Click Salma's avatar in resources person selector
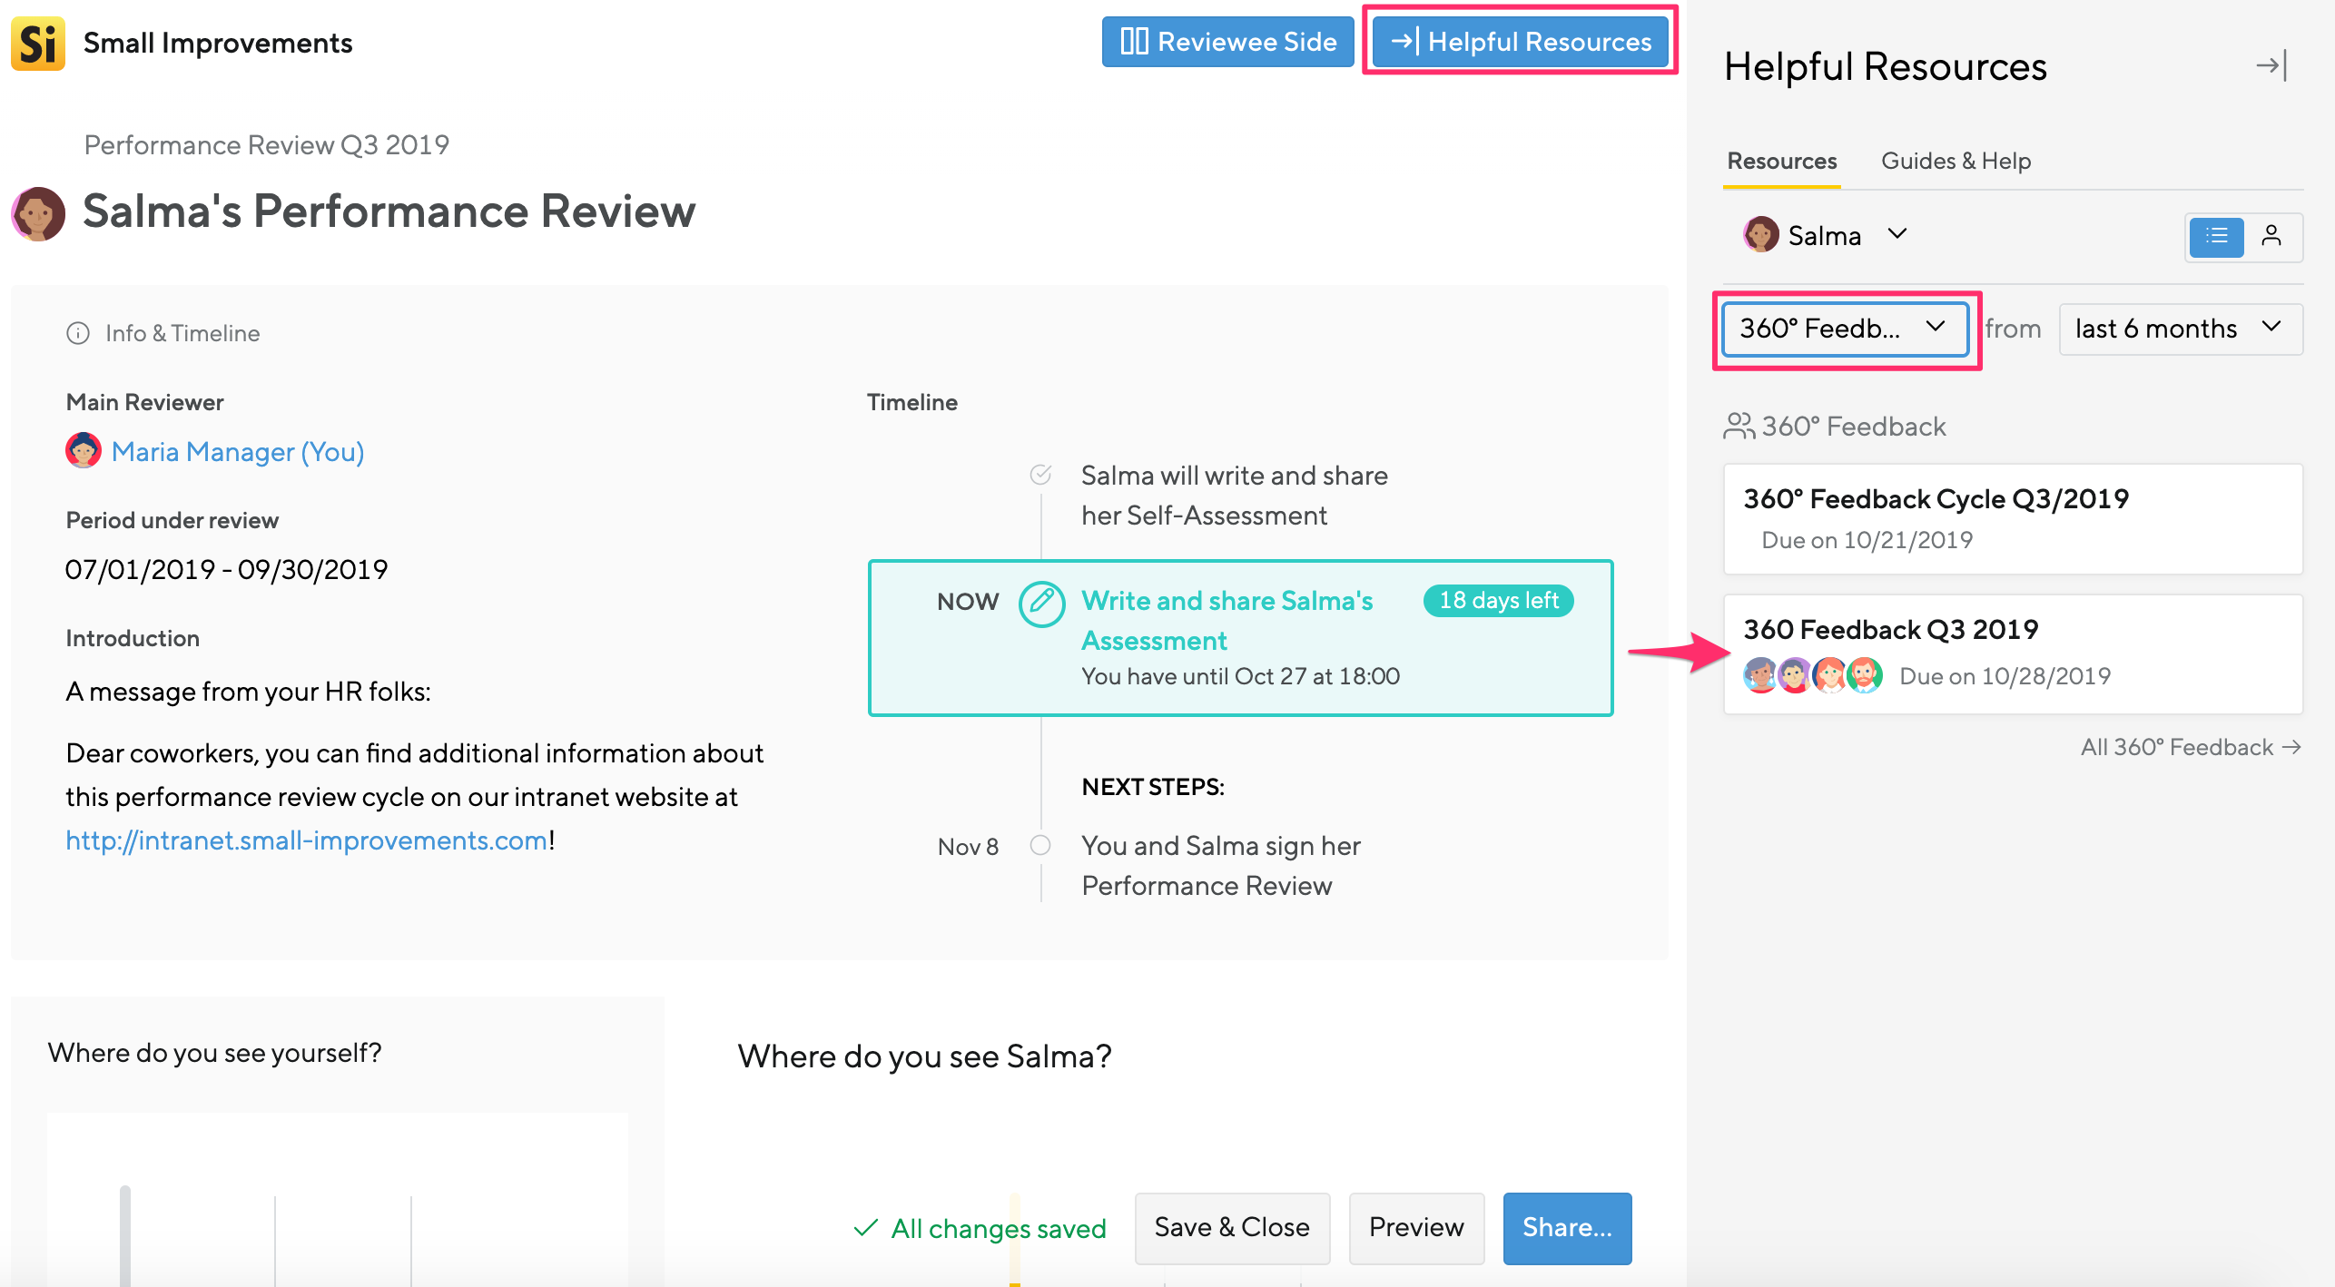Viewport: 2335px width, 1287px height. tap(1761, 235)
